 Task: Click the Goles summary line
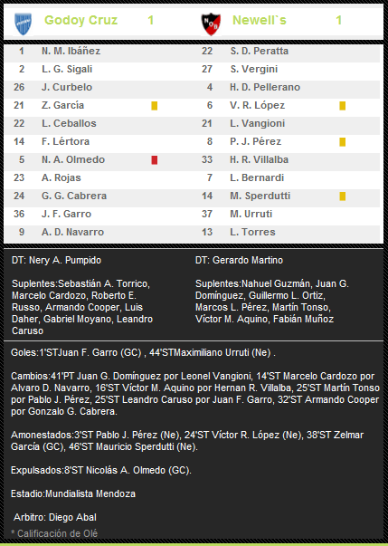tap(143, 352)
